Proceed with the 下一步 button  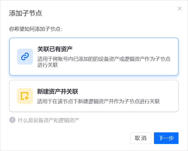coord(166,138)
